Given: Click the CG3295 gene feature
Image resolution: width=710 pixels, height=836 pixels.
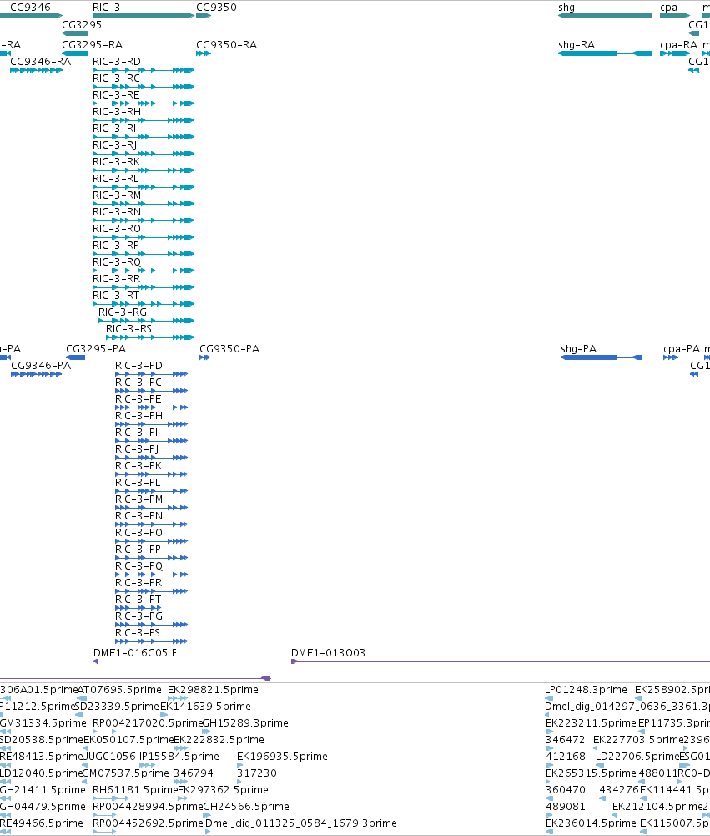Looking at the screenshot, I should tap(75, 33).
